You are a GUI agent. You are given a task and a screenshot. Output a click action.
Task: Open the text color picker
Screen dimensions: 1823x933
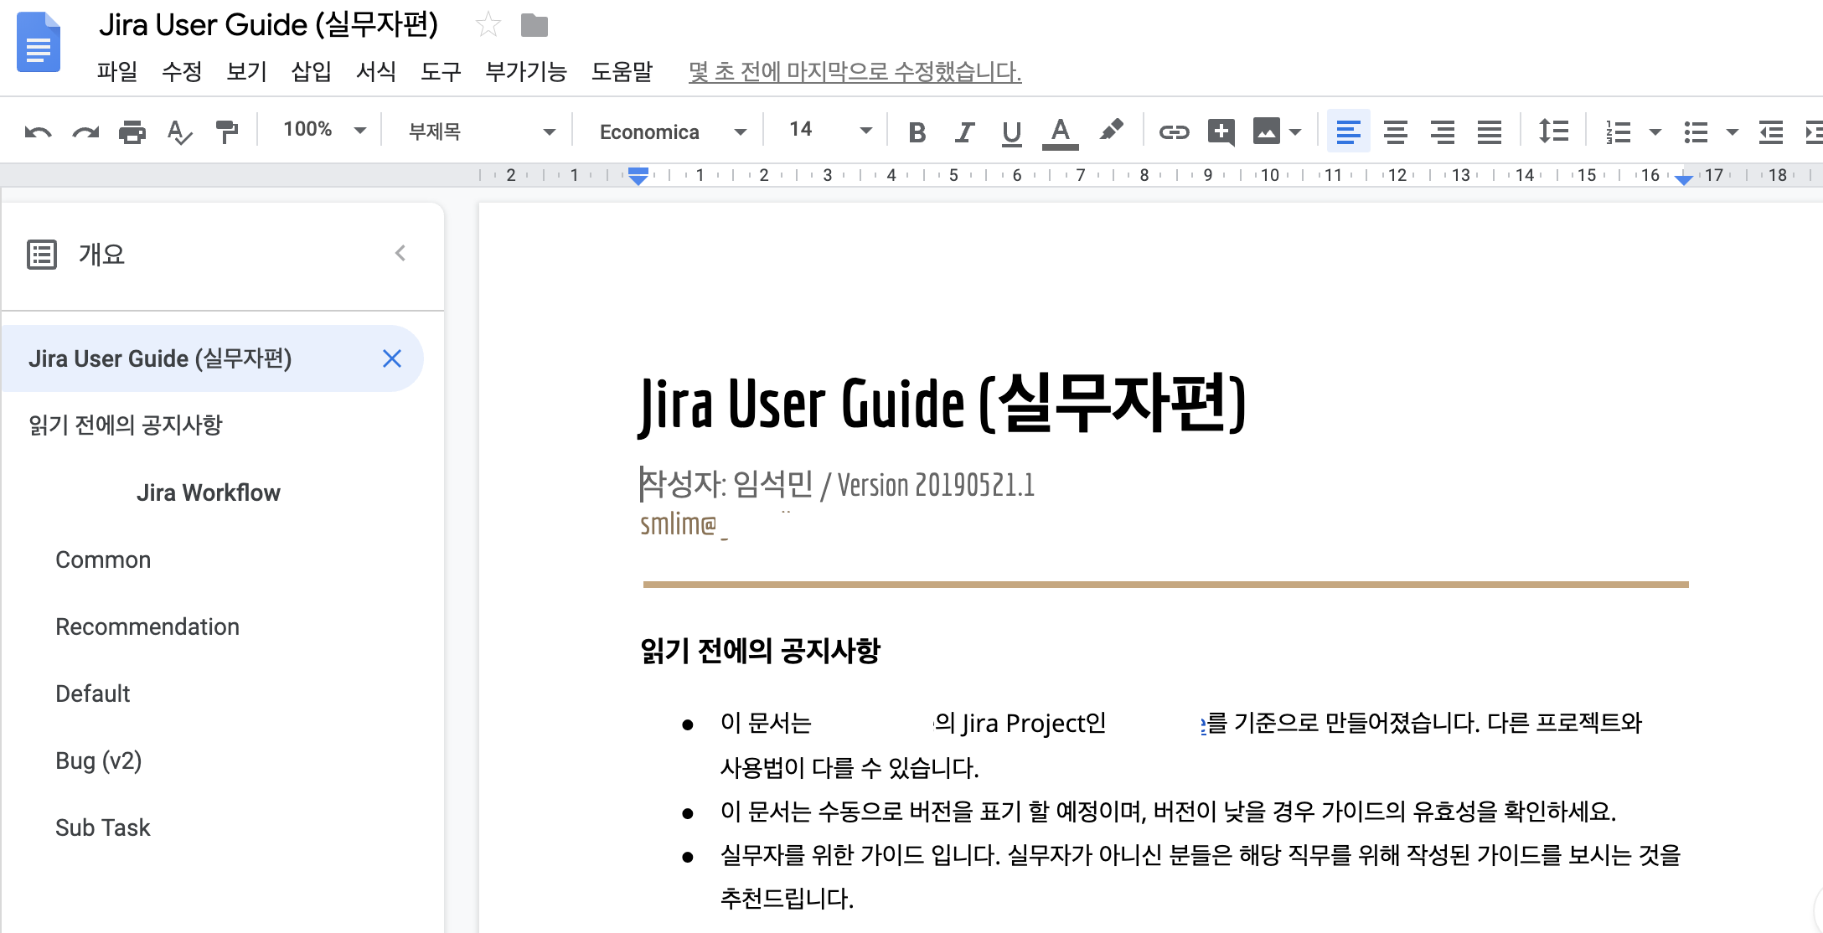(x=1060, y=132)
